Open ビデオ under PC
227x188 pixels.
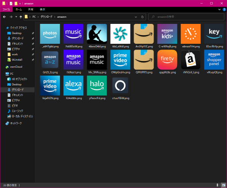tap(15, 106)
